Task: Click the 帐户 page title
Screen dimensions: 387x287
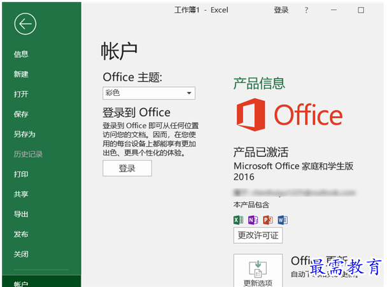Action: [x=119, y=51]
